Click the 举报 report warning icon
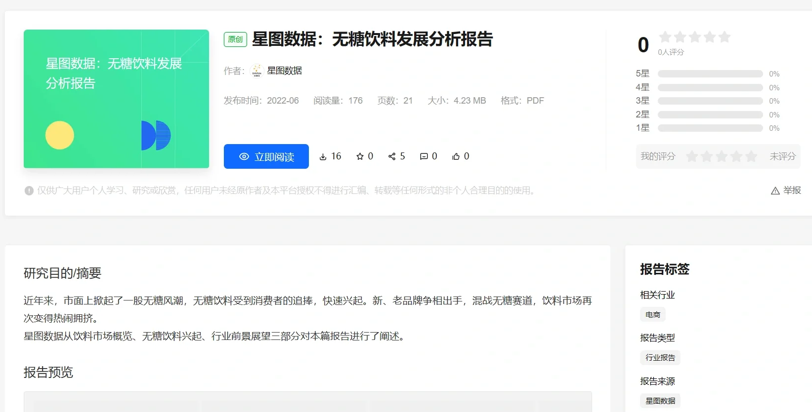Screen dimensions: 812x412 [x=775, y=191]
